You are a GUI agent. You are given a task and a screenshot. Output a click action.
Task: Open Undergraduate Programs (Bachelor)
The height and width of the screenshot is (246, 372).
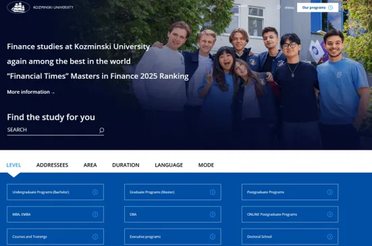tap(55, 192)
